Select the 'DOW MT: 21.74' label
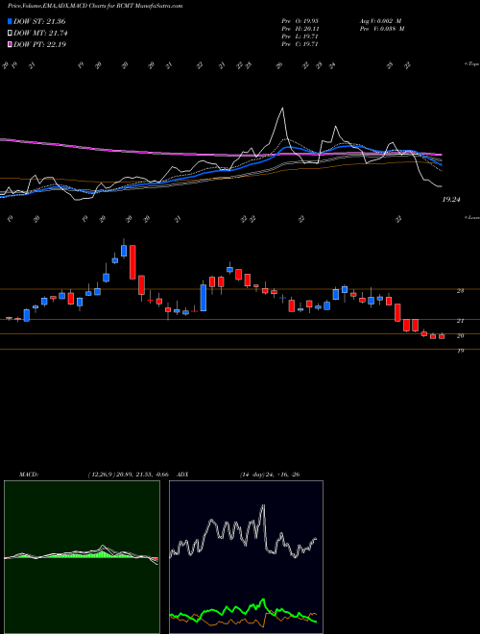This screenshot has width=480, height=634. tap(40, 34)
